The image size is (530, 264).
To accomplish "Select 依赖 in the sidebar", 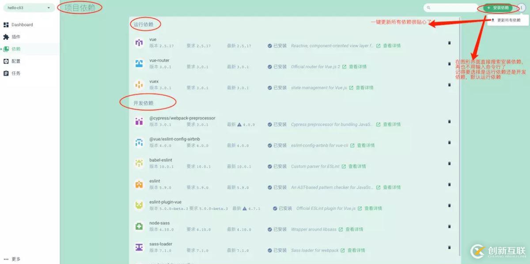I will (x=12, y=49).
